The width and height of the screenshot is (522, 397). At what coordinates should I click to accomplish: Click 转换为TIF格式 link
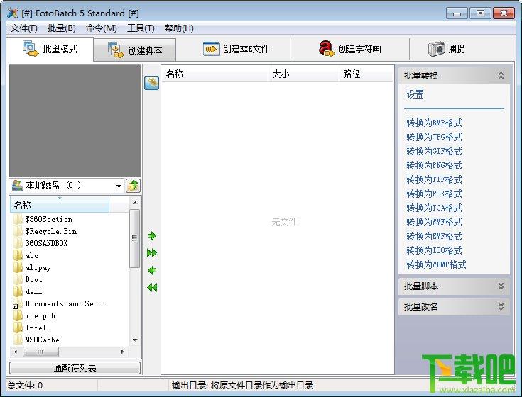click(x=434, y=180)
